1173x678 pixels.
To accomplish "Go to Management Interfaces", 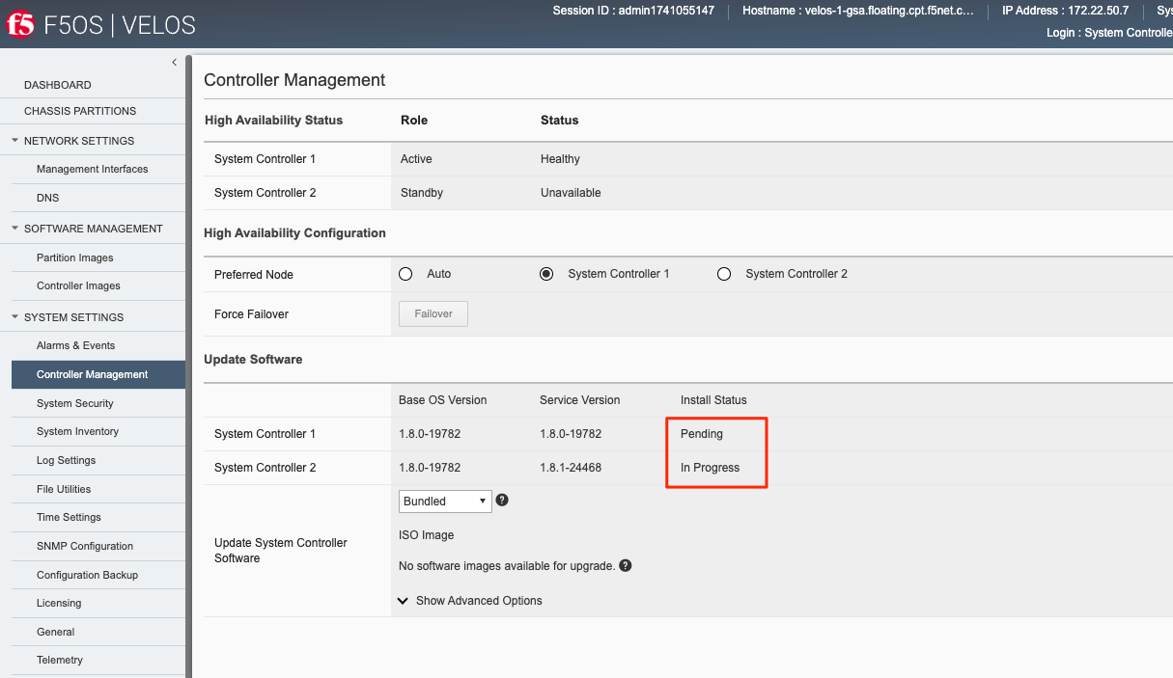I will pos(93,169).
